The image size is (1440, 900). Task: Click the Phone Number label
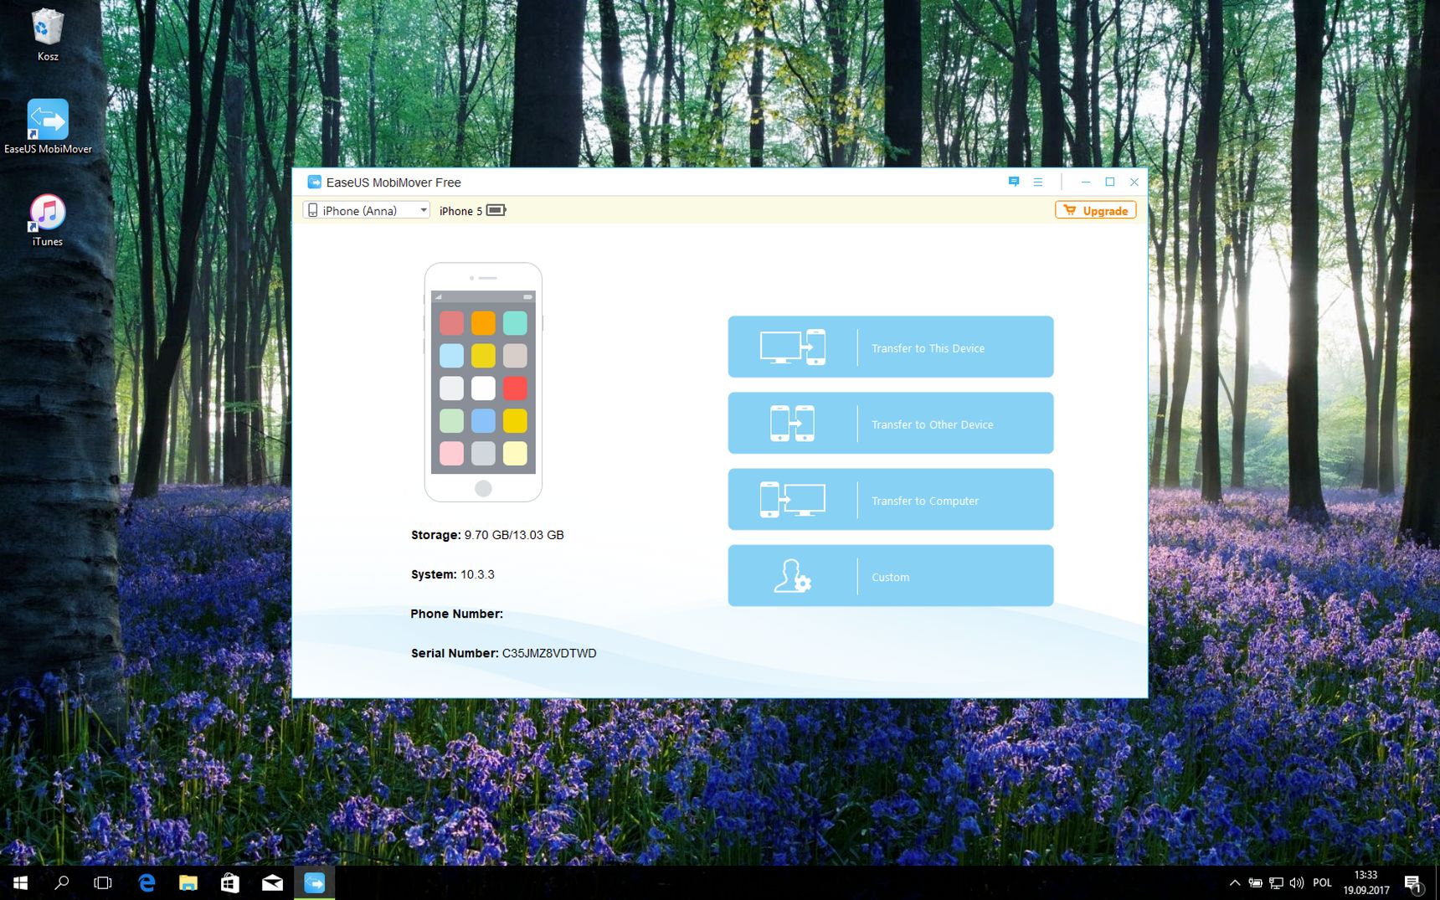point(456,614)
